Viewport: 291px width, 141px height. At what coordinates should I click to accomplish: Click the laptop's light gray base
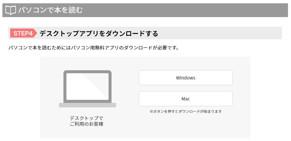click(87, 105)
